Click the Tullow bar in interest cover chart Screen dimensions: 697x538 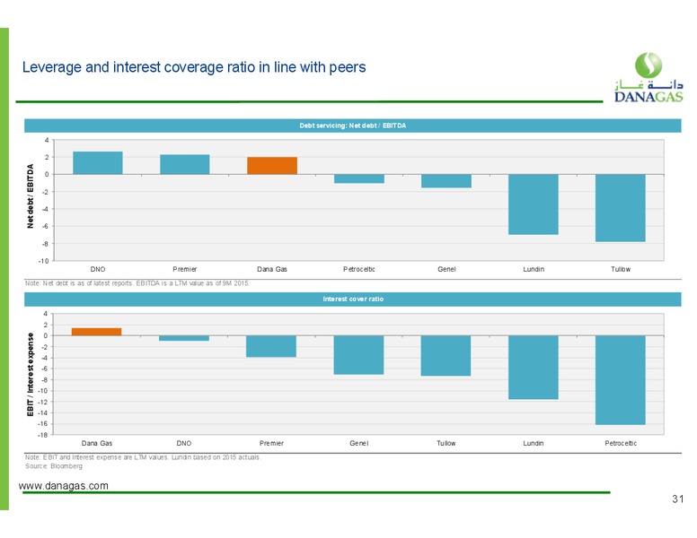446,356
